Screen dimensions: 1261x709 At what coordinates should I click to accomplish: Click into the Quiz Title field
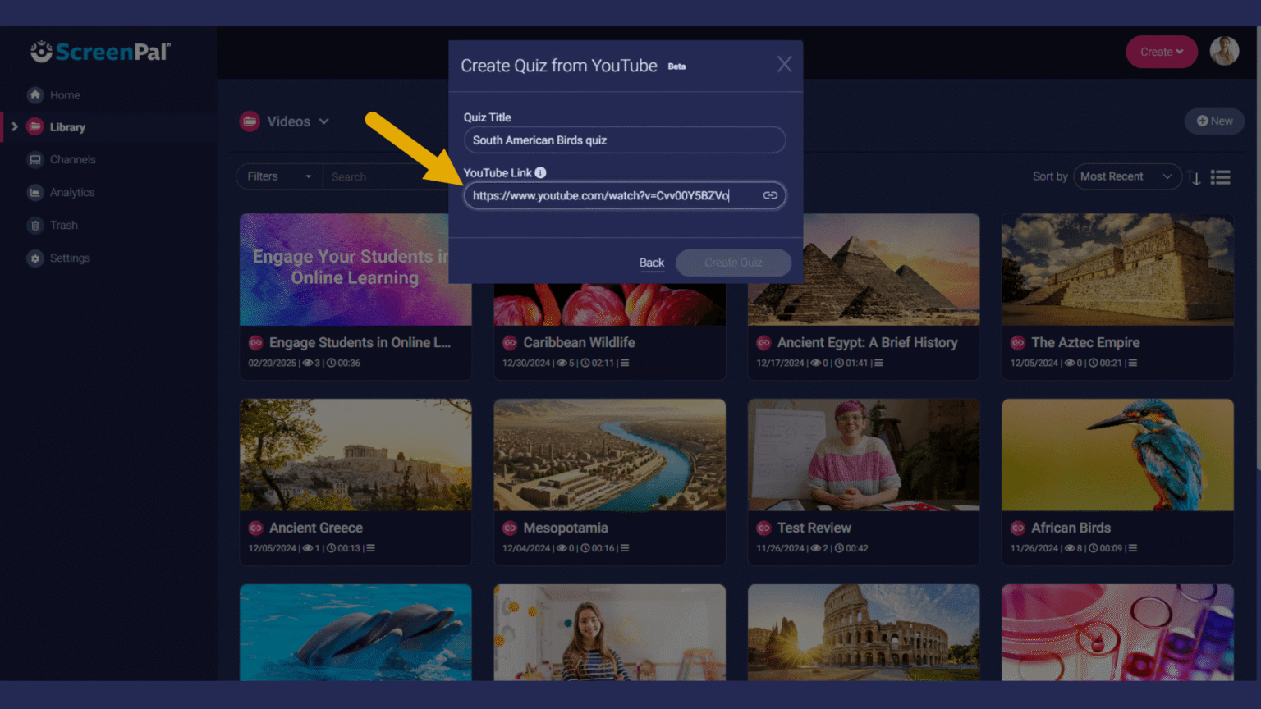click(x=624, y=140)
